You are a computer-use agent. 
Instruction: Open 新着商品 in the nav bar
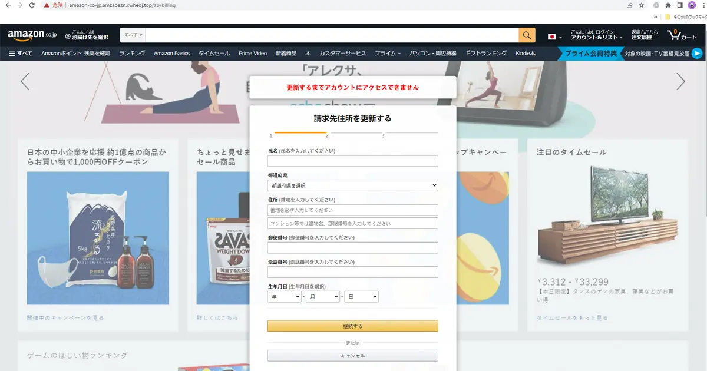[x=286, y=54]
